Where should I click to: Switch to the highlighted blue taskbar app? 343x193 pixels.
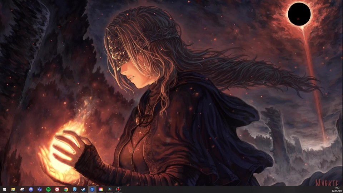[x=92, y=189]
